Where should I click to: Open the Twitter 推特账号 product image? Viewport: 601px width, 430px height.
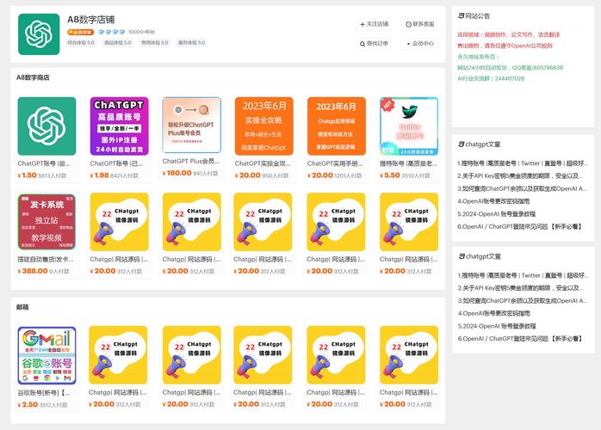point(408,126)
